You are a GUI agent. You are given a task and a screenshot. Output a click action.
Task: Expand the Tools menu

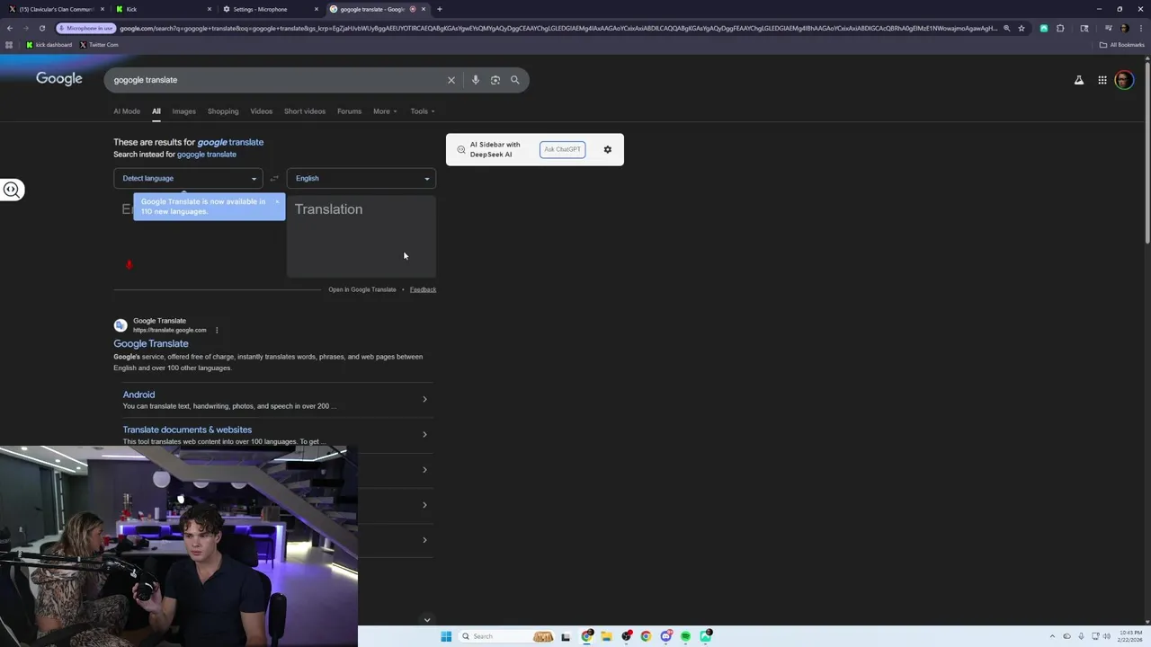click(423, 111)
